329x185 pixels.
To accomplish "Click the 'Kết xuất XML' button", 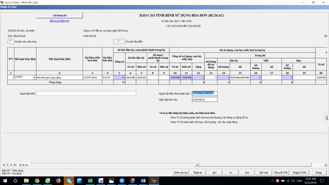I will point(281,173).
